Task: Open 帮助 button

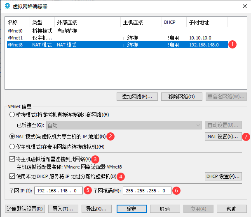Action: 232,209
